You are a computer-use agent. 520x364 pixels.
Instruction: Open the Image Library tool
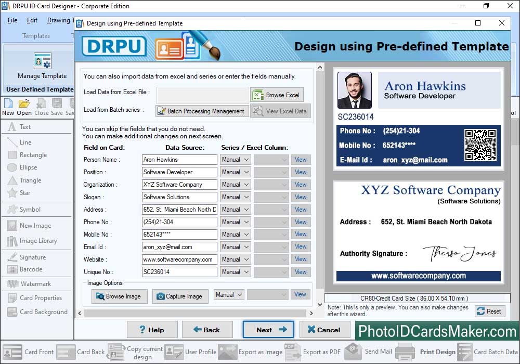[32, 241]
